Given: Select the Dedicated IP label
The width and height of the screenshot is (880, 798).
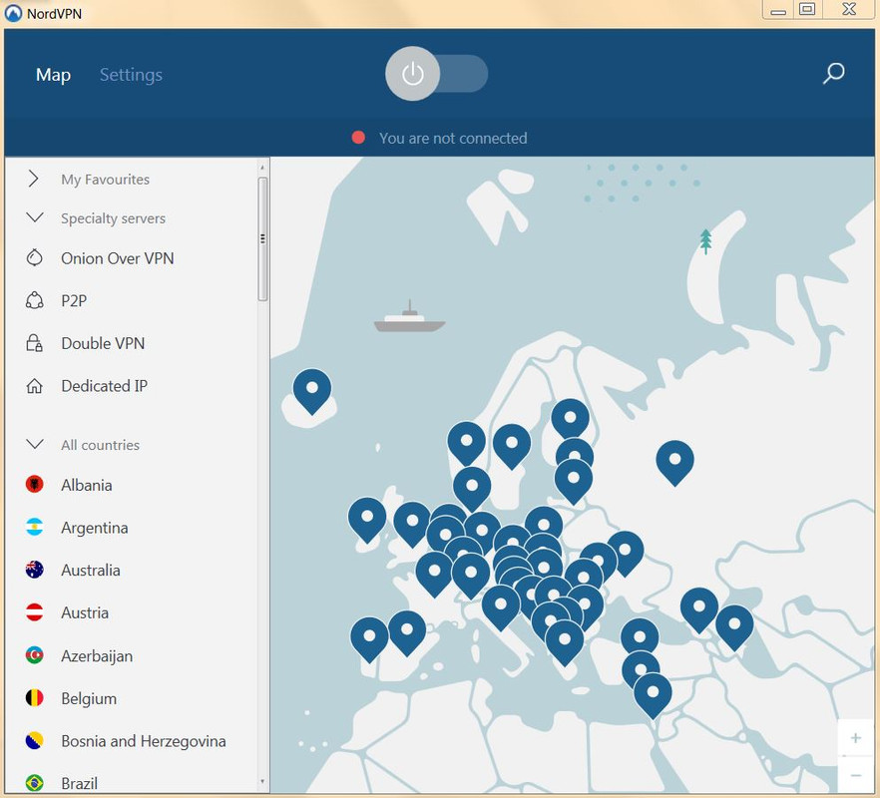Looking at the screenshot, I should click(105, 386).
